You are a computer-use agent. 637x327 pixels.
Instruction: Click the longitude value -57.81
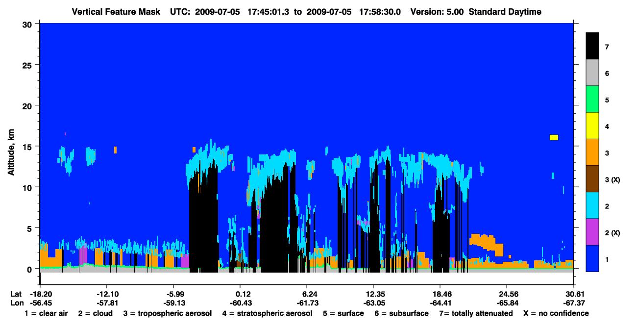(x=106, y=303)
